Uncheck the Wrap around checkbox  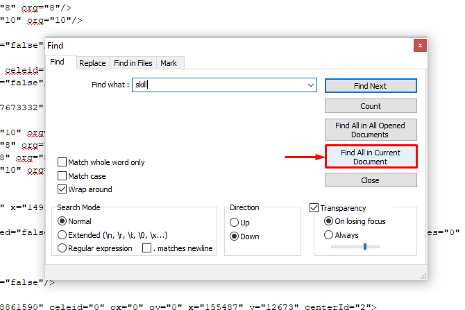pyautogui.click(x=62, y=189)
